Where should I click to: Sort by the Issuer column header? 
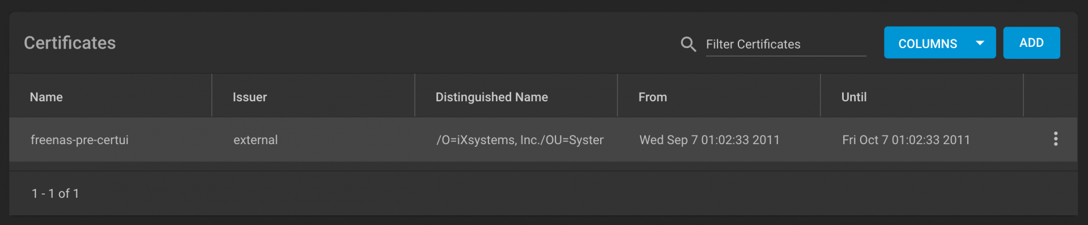click(x=249, y=97)
